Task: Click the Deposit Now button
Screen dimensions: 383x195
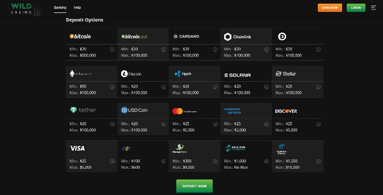Action: point(195,186)
